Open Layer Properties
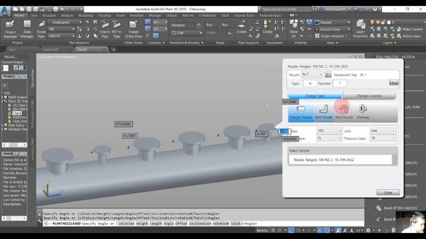Image resolution: width=426 pixels, height=239 pixels. pyautogui.click(x=361, y=29)
